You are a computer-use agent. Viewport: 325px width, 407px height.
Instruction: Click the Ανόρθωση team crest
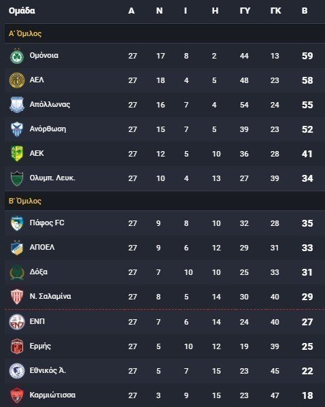tap(17, 129)
